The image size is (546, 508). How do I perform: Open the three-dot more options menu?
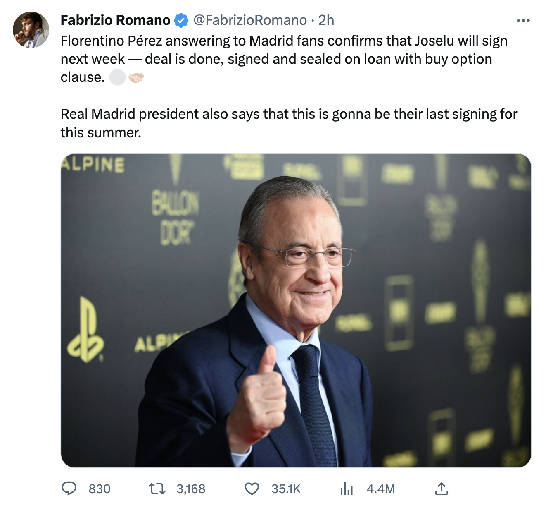click(x=523, y=20)
